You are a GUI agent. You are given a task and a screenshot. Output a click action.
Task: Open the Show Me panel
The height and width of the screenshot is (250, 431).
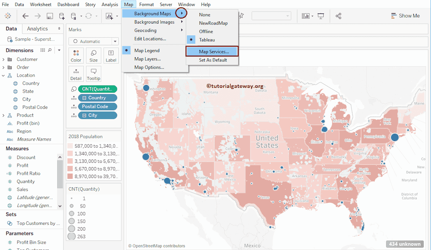405,16
